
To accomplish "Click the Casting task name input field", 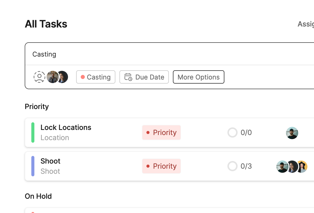I will coord(153,54).
